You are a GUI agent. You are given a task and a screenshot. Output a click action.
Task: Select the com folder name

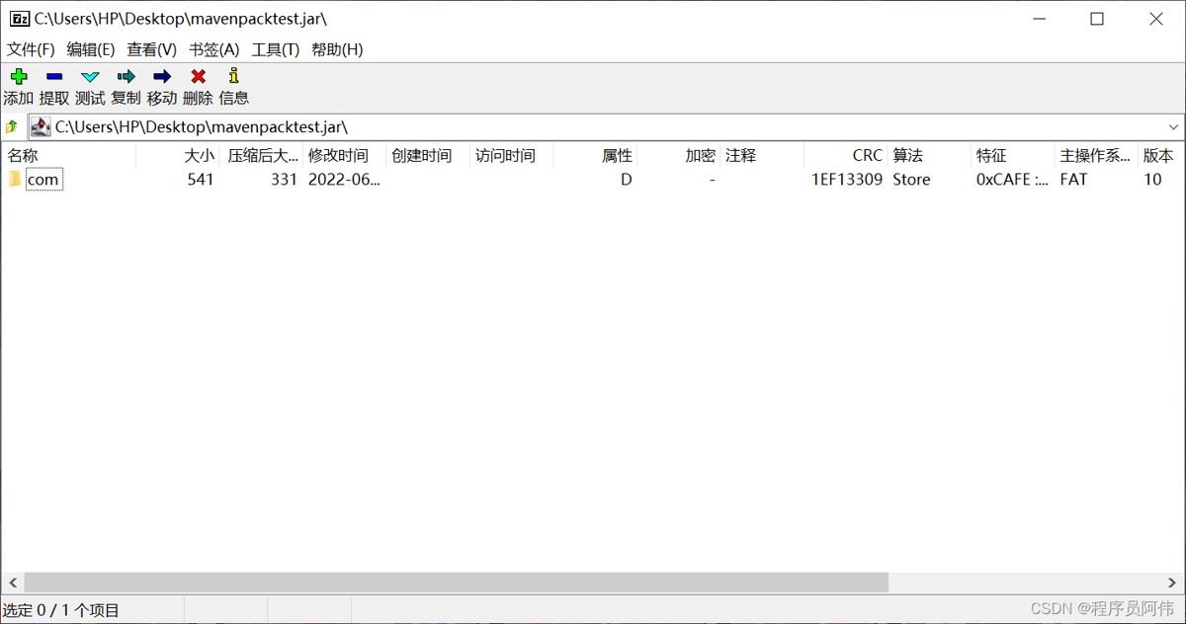pyautogui.click(x=42, y=180)
